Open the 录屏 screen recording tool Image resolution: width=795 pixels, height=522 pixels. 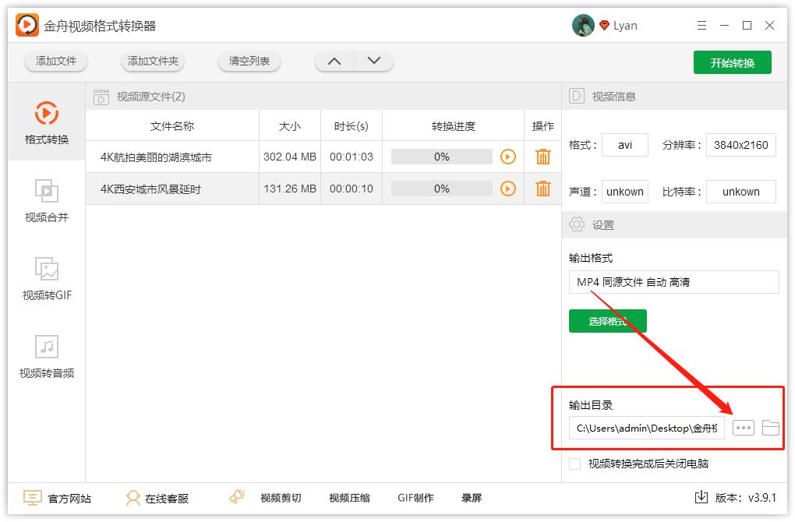(472, 497)
